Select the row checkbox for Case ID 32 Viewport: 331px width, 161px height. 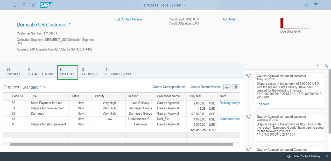tap(6, 103)
